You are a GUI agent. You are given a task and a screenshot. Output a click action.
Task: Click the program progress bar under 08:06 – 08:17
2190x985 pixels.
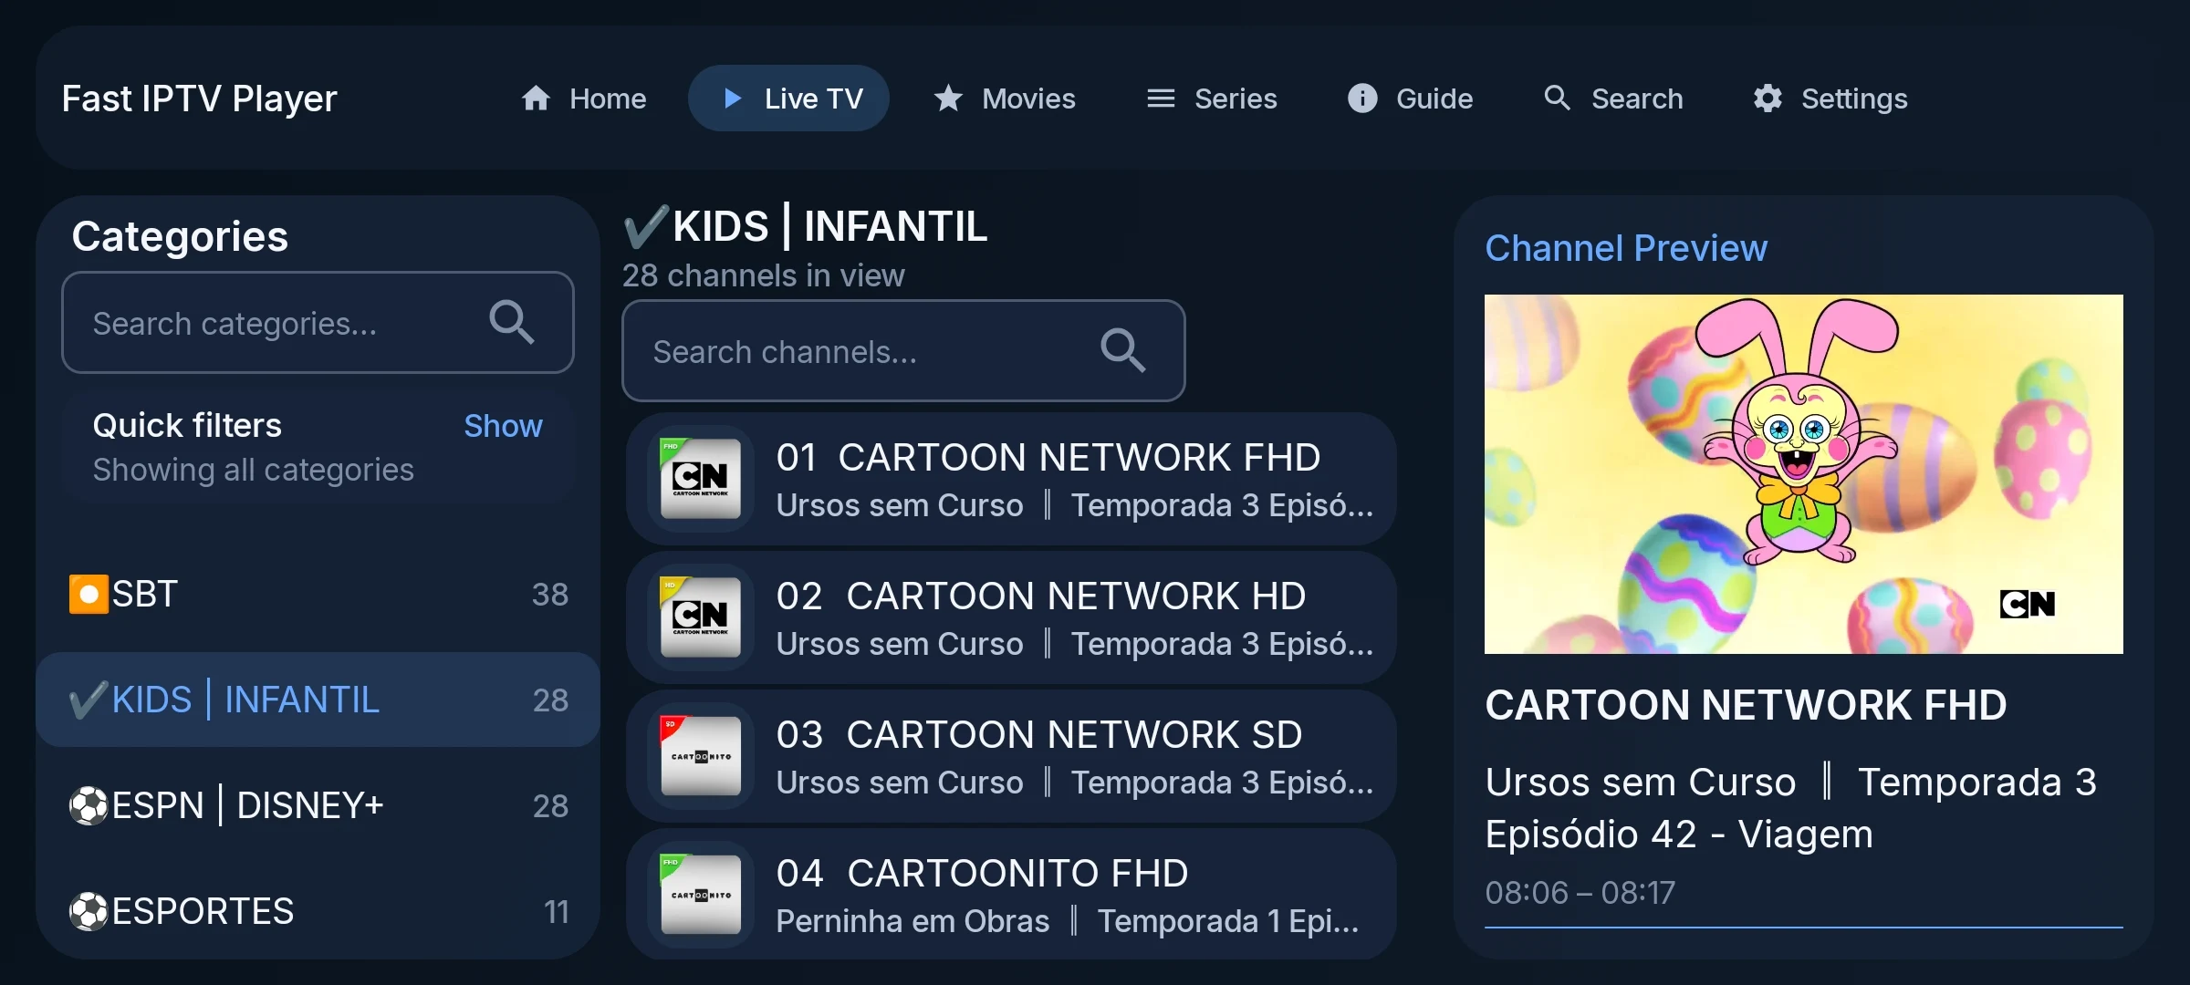pyautogui.click(x=1803, y=928)
